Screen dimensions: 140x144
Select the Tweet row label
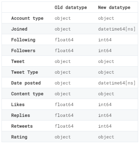point(18,61)
